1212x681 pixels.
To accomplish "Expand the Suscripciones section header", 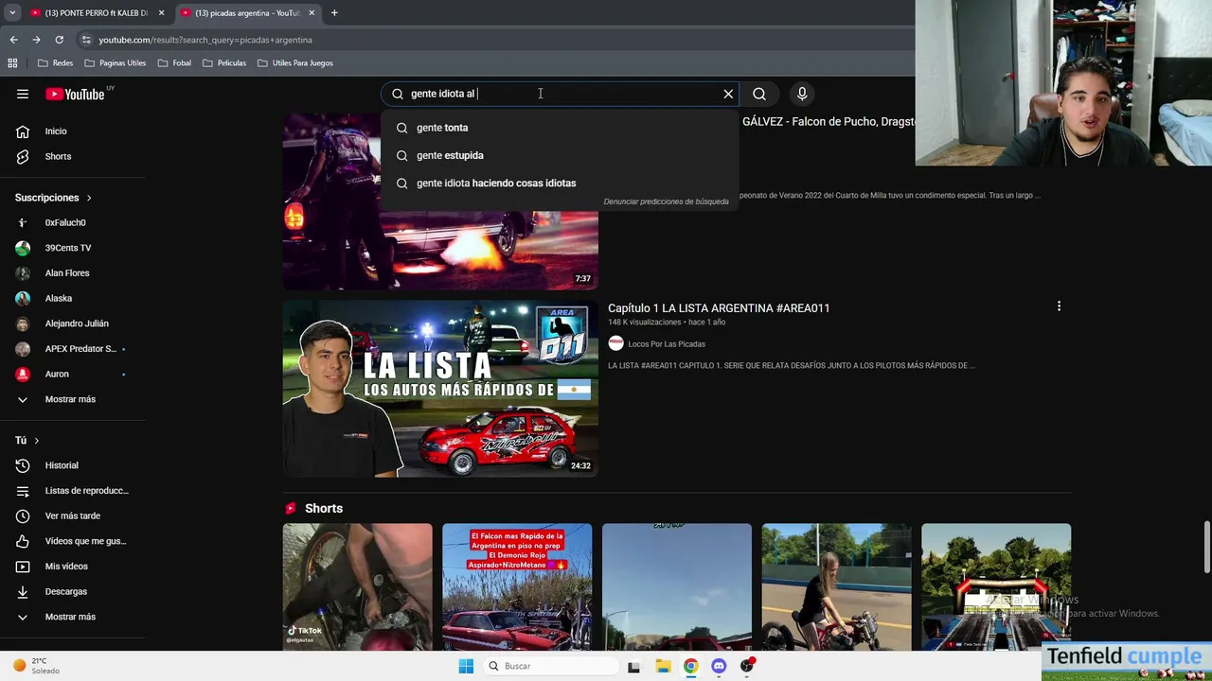I will pos(53,198).
